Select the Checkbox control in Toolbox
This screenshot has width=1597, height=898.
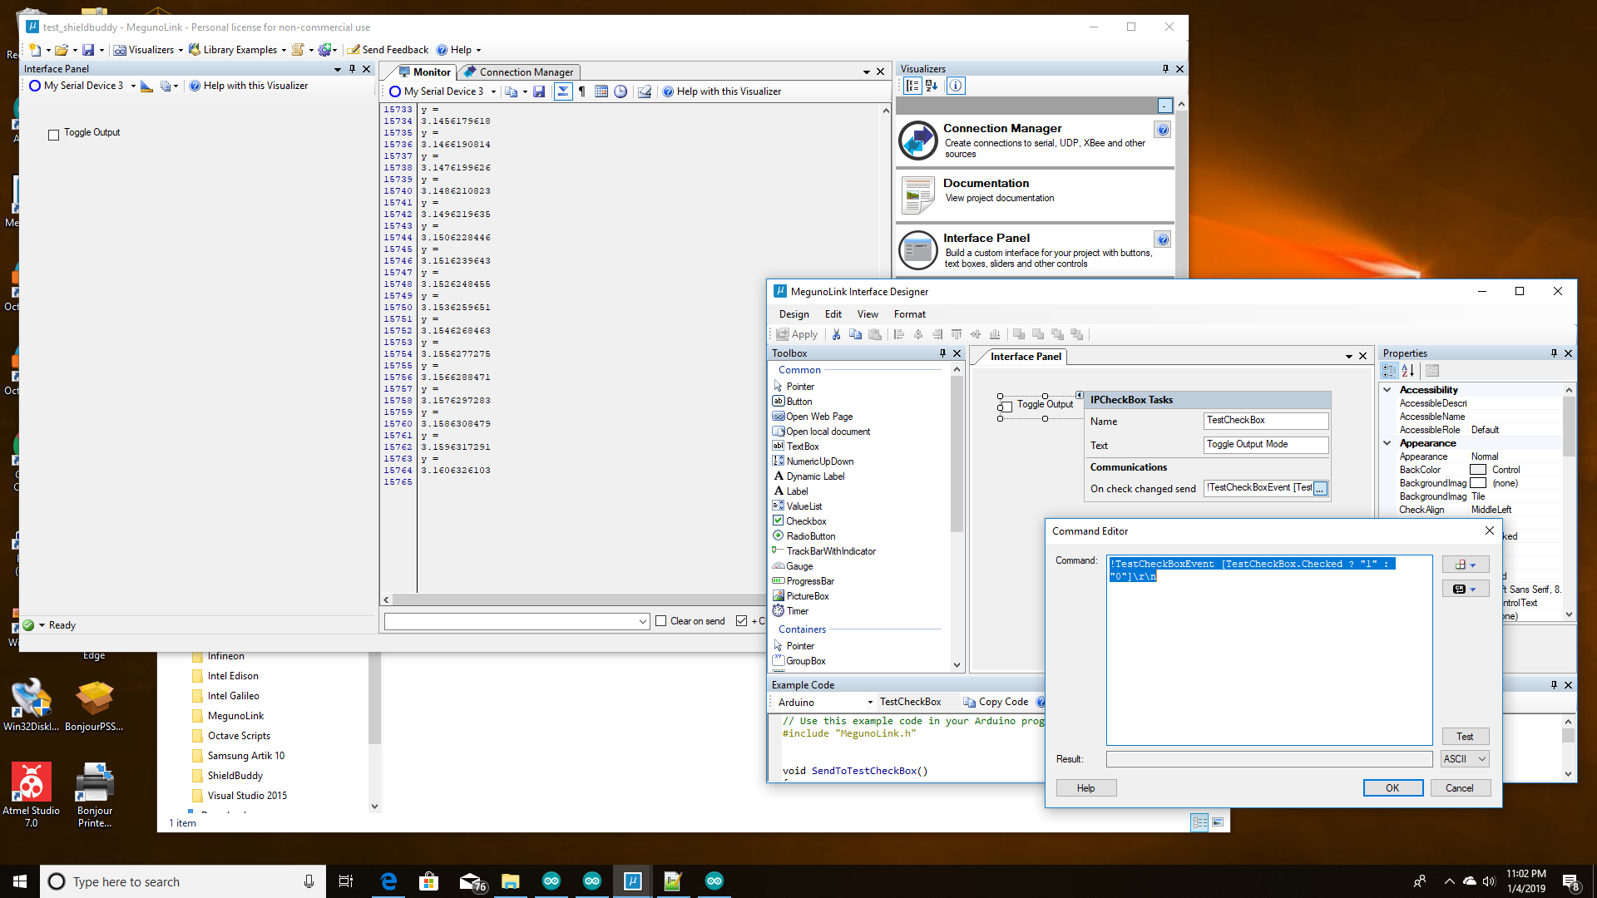click(x=806, y=521)
